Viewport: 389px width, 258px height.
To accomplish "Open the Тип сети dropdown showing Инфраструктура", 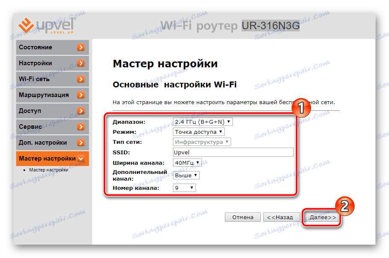I will point(202,142).
